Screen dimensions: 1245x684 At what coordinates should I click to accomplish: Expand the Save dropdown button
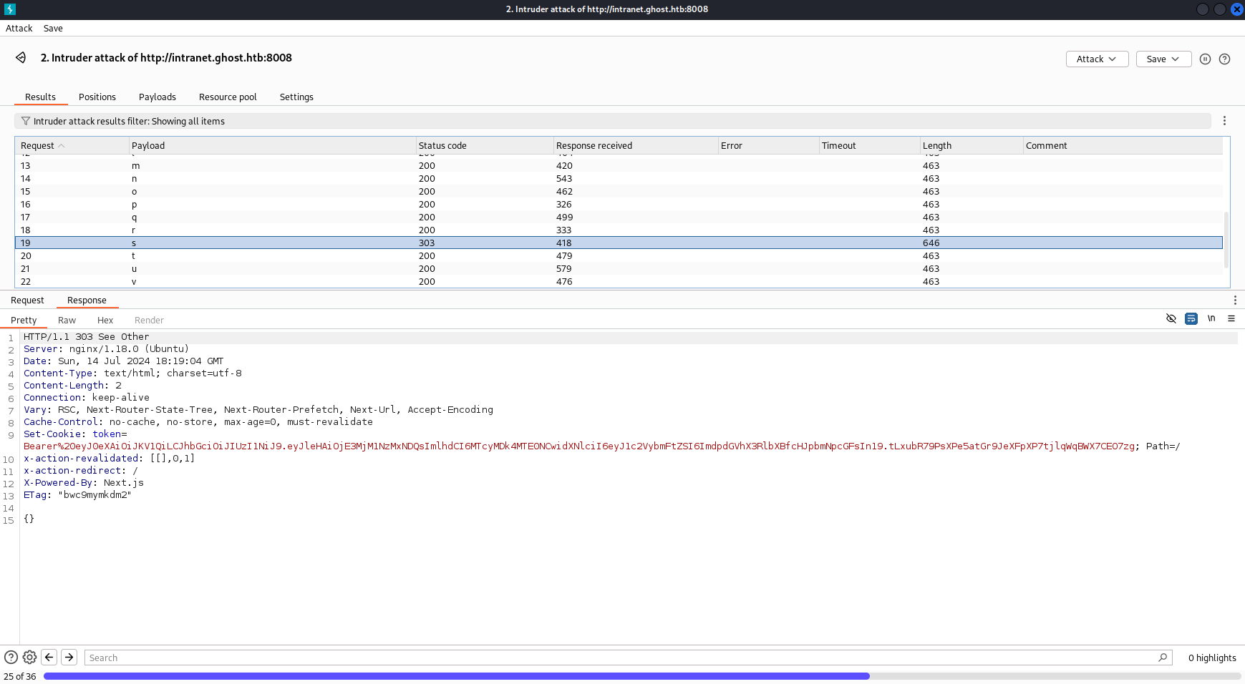pyautogui.click(x=1163, y=59)
